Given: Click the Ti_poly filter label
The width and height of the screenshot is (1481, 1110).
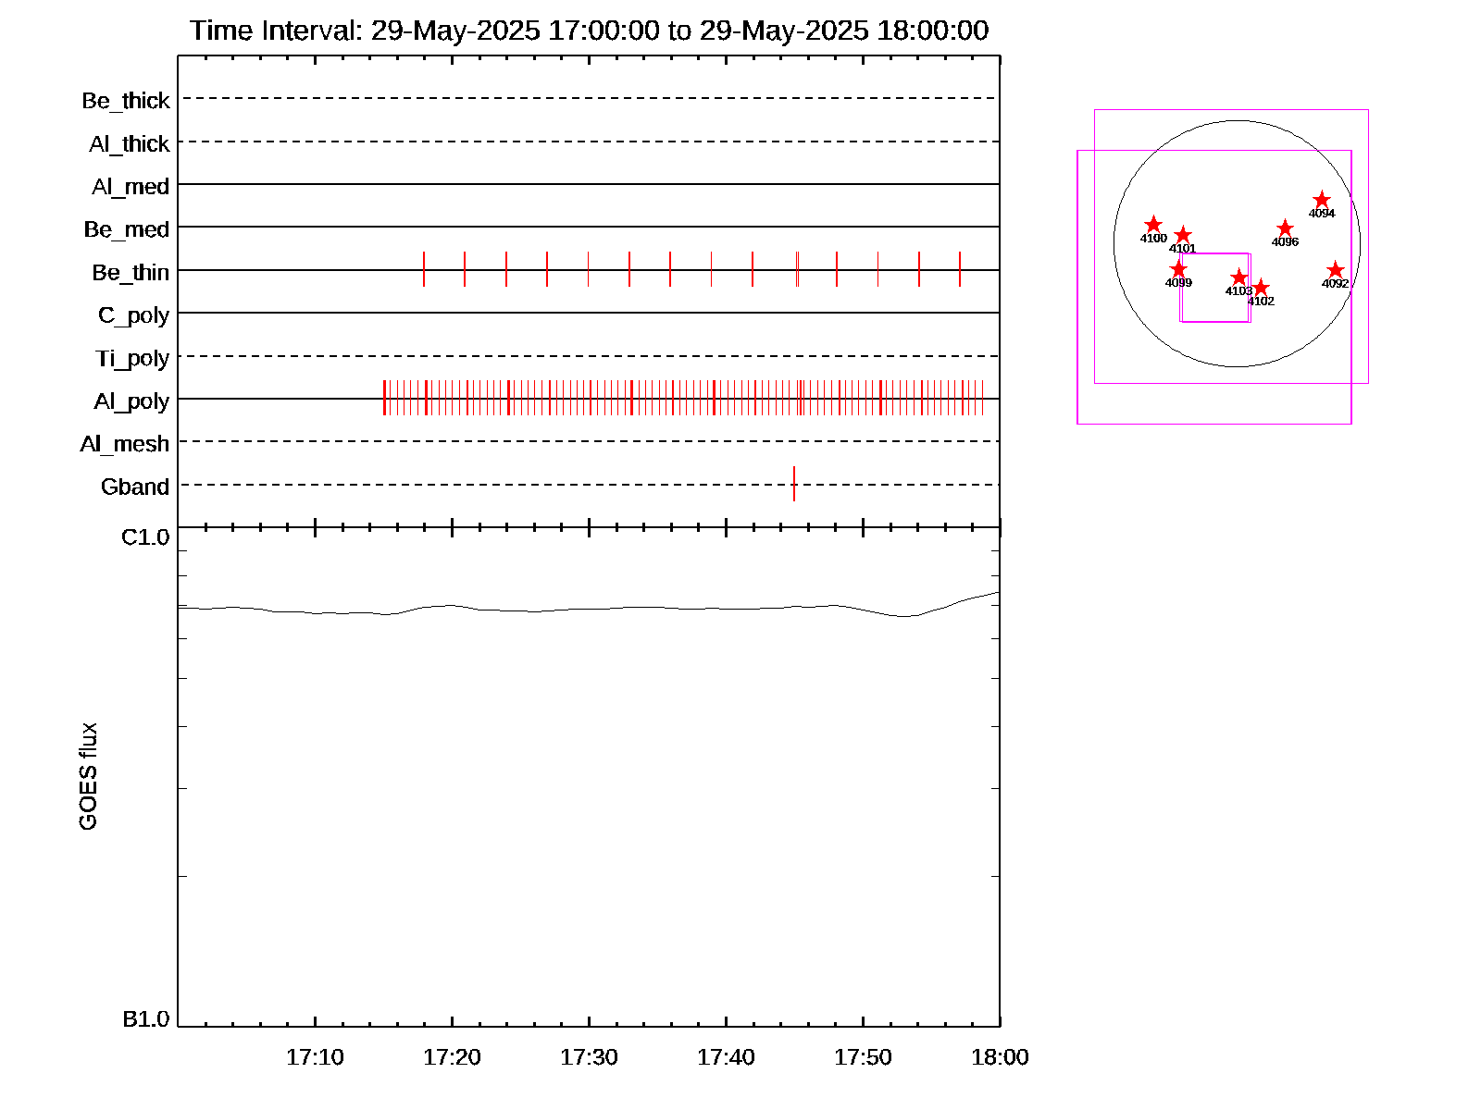Looking at the screenshot, I should [132, 358].
